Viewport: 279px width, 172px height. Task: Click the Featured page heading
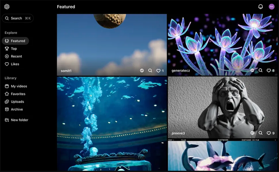pyautogui.click(x=66, y=7)
